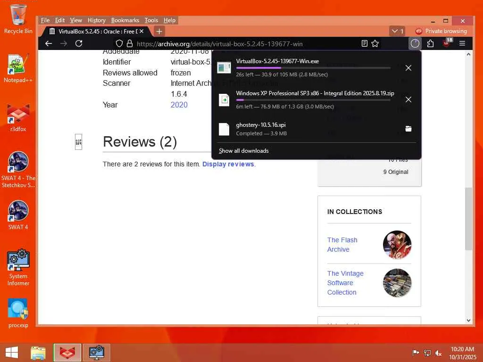
Task: Bookmark this page with the star icon
Action: [x=375, y=43]
